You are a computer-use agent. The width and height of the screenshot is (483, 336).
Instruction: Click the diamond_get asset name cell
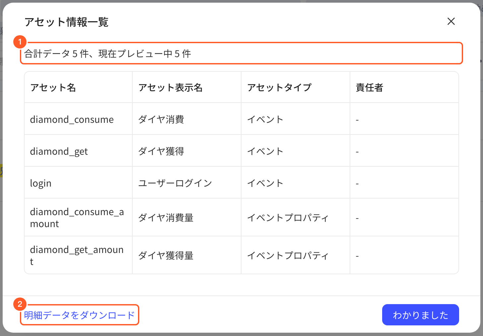(78, 151)
